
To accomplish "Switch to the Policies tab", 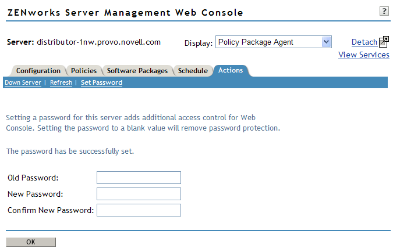I will point(84,71).
